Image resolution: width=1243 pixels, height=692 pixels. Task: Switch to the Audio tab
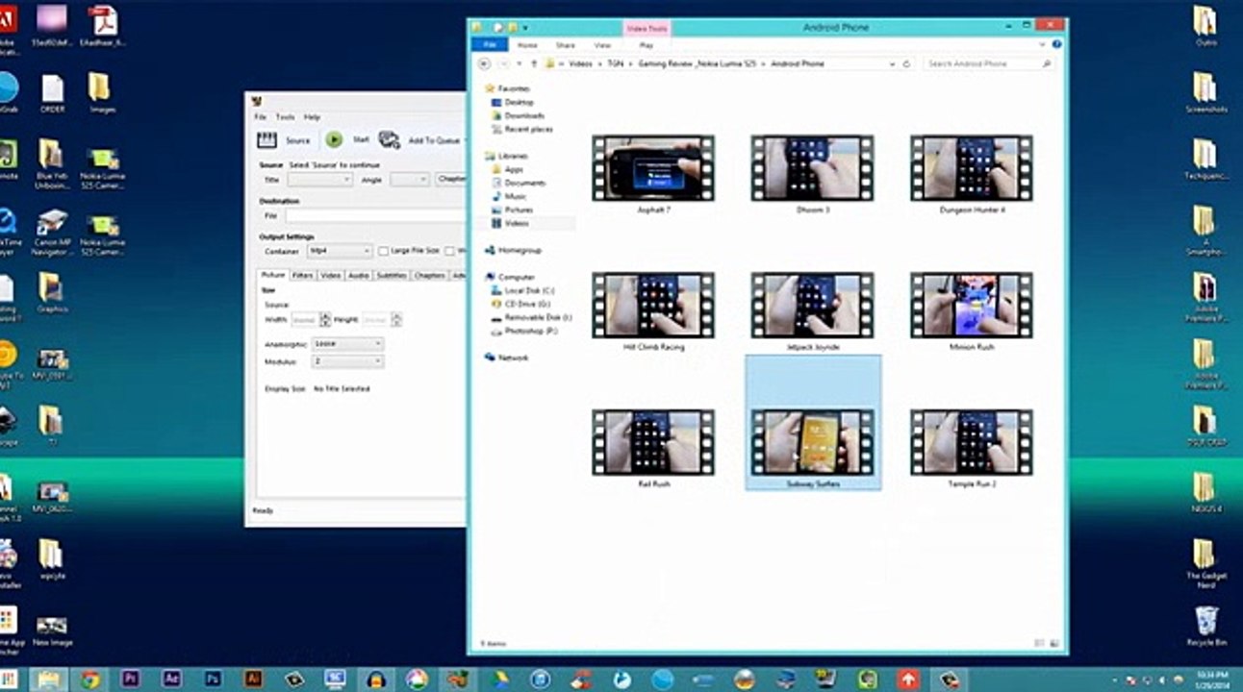coord(359,276)
